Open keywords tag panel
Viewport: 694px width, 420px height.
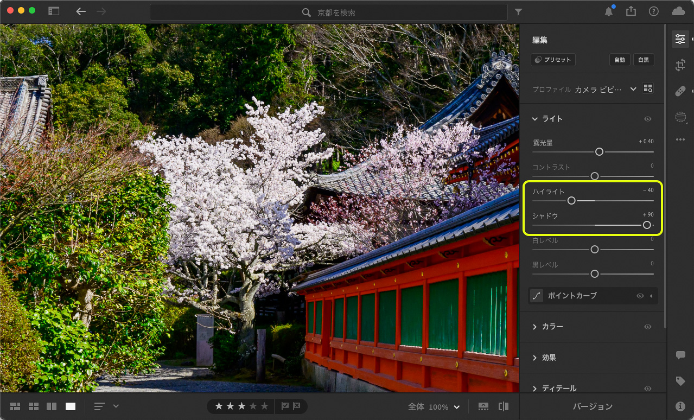point(680,381)
